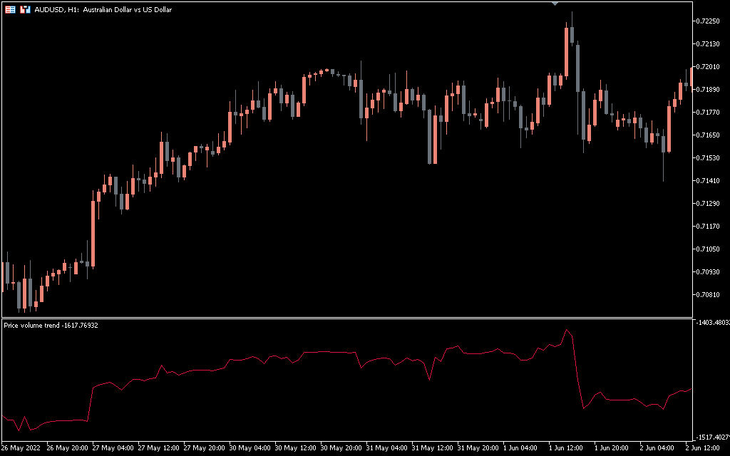
Task: Click the 0.72010 price scale value
Action: click(710, 66)
